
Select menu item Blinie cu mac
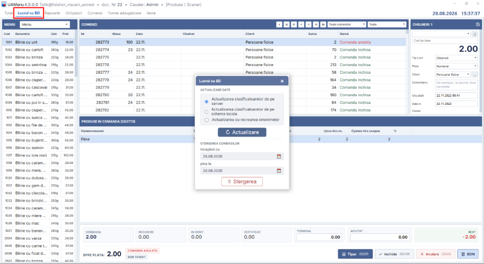click(x=39, y=223)
